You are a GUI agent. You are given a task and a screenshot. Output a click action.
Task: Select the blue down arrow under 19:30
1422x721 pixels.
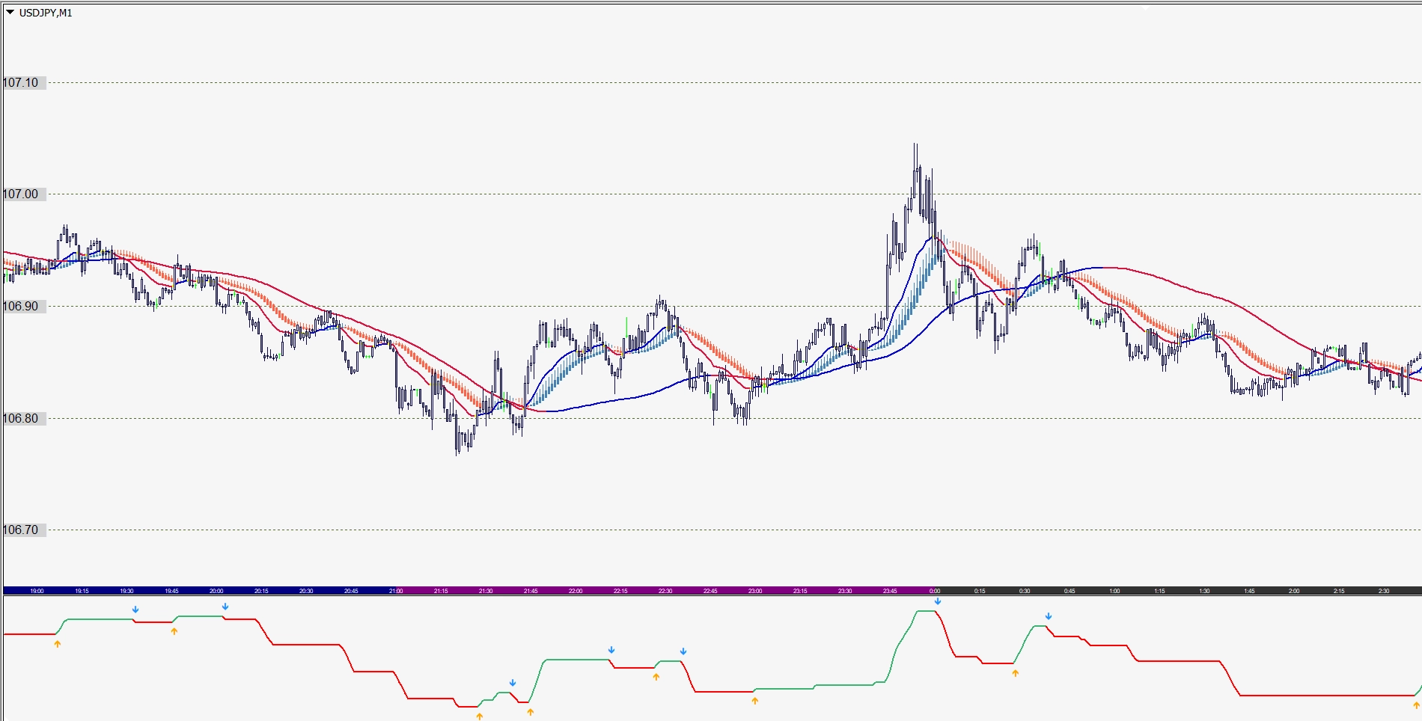(x=135, y=610)
